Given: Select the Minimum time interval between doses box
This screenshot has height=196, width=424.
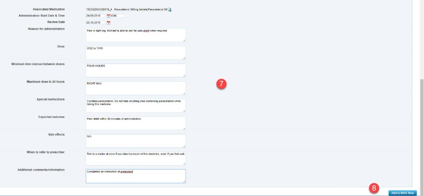Looking at the screenshot, I should tap(135, 70).
